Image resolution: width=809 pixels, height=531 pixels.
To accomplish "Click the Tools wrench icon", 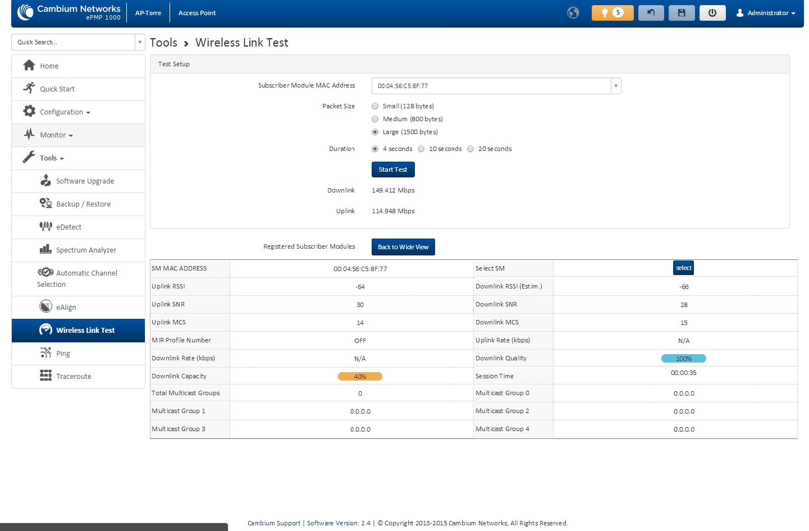I will [29, 157].
